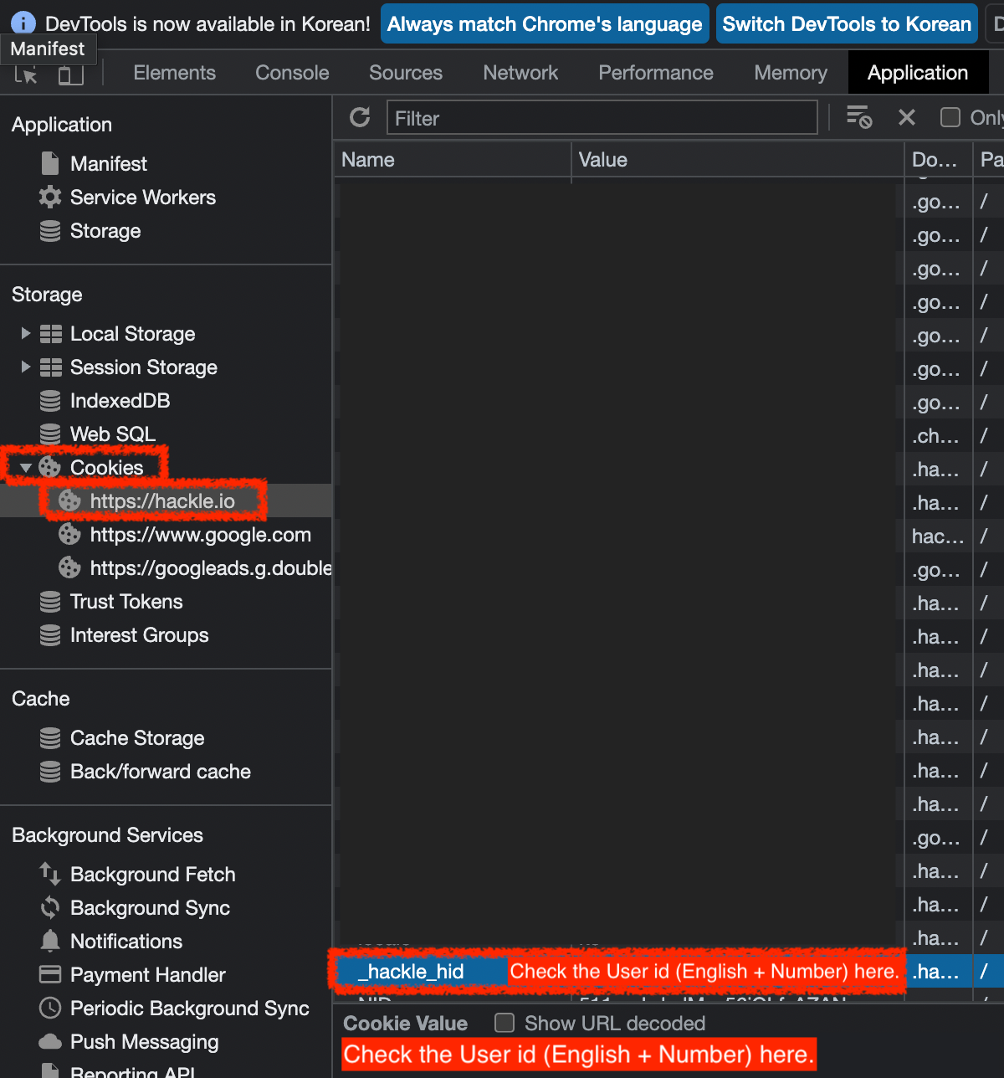Click the Back/forward cache database icon
1004x1078 pixels.
coord(50,772)
